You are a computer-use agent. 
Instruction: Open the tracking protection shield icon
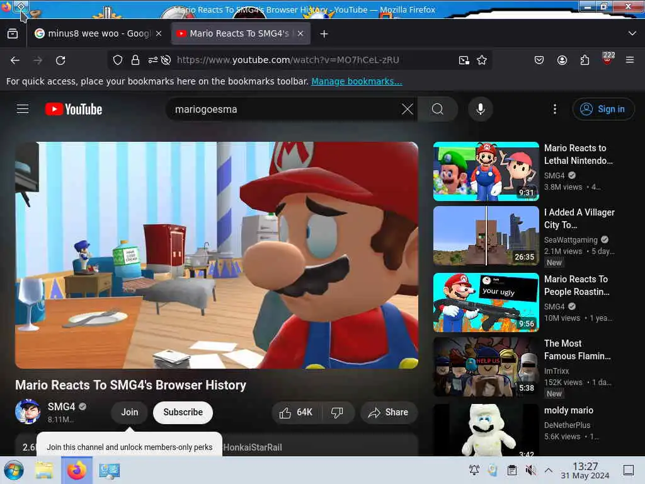click(118, 60)
